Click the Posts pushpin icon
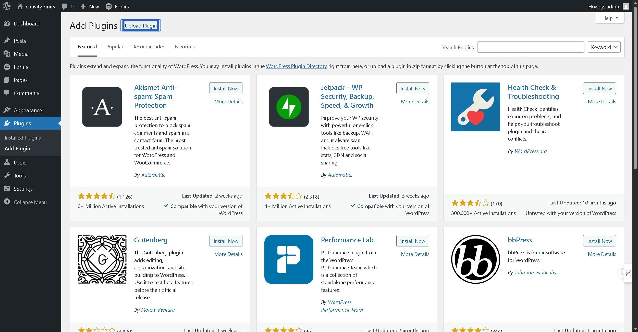638x332 pixels. (x=7, y=41)
